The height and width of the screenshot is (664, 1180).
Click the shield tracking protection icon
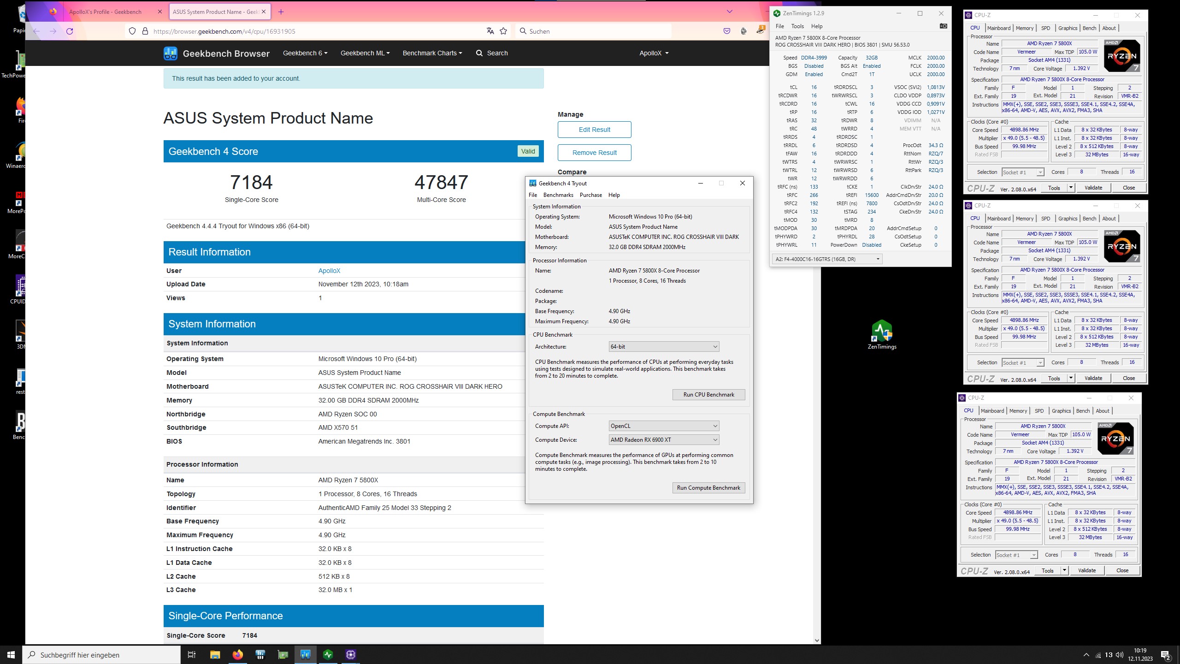tap(132, 31)
